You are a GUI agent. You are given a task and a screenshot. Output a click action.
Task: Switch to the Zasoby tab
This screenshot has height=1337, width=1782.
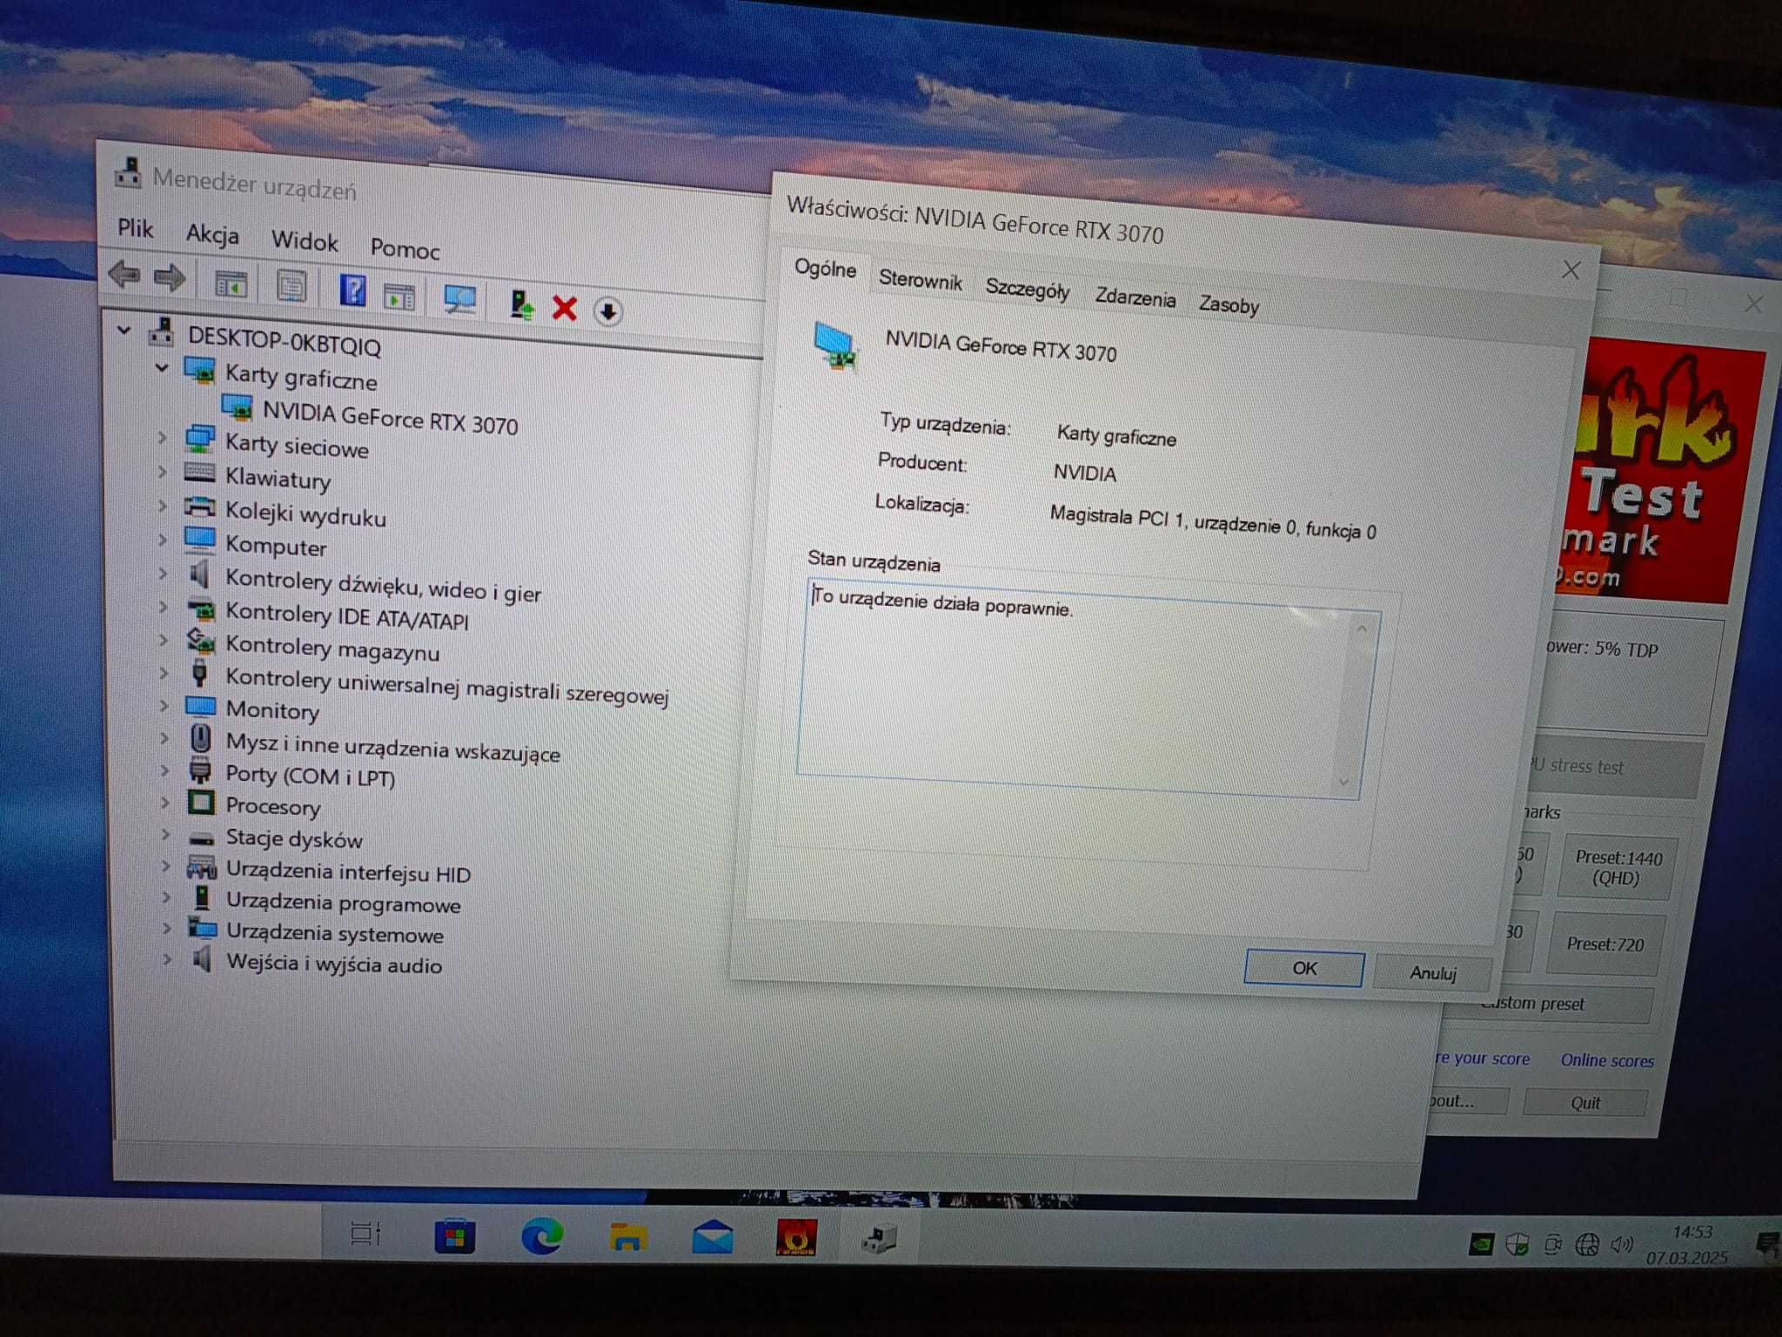click(x=1229, y=305)
